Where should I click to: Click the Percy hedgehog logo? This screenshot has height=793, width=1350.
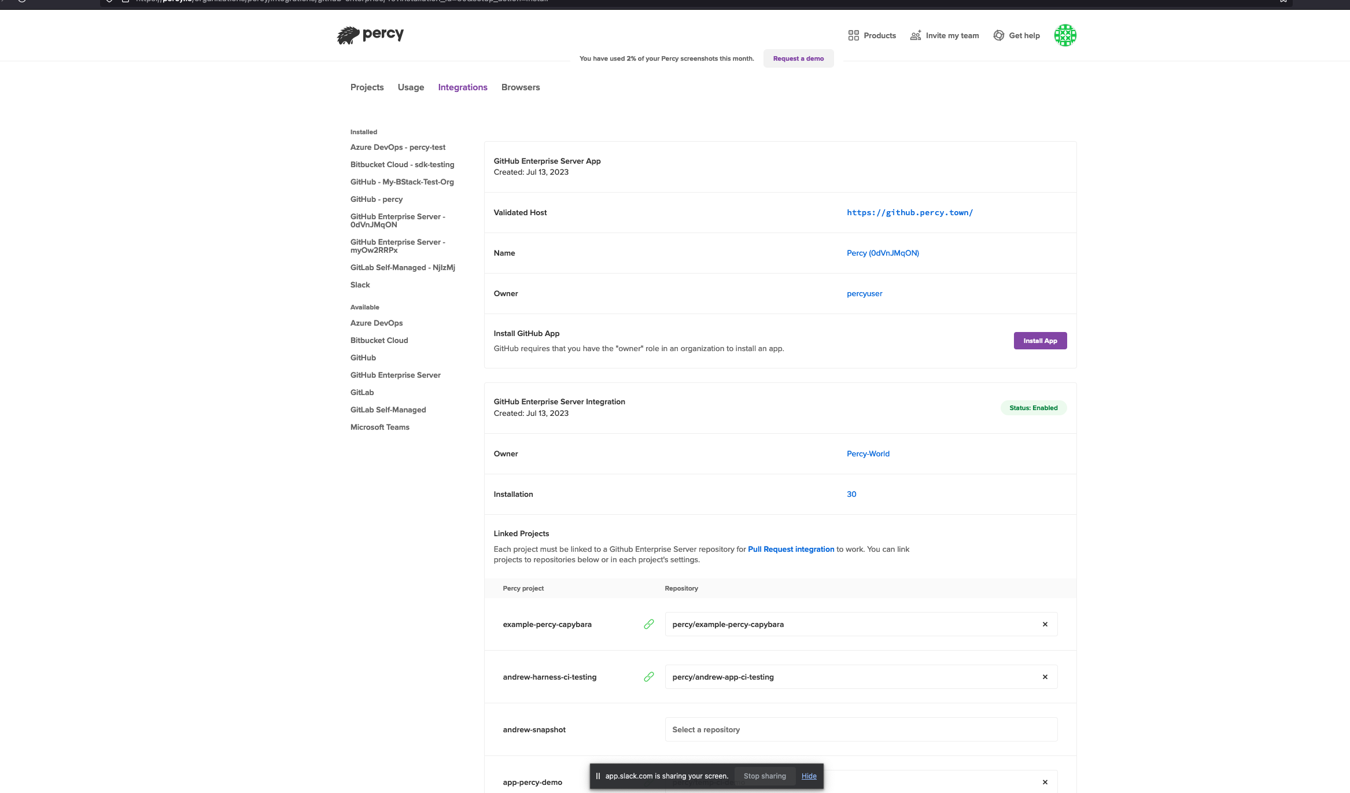[348, 35]
